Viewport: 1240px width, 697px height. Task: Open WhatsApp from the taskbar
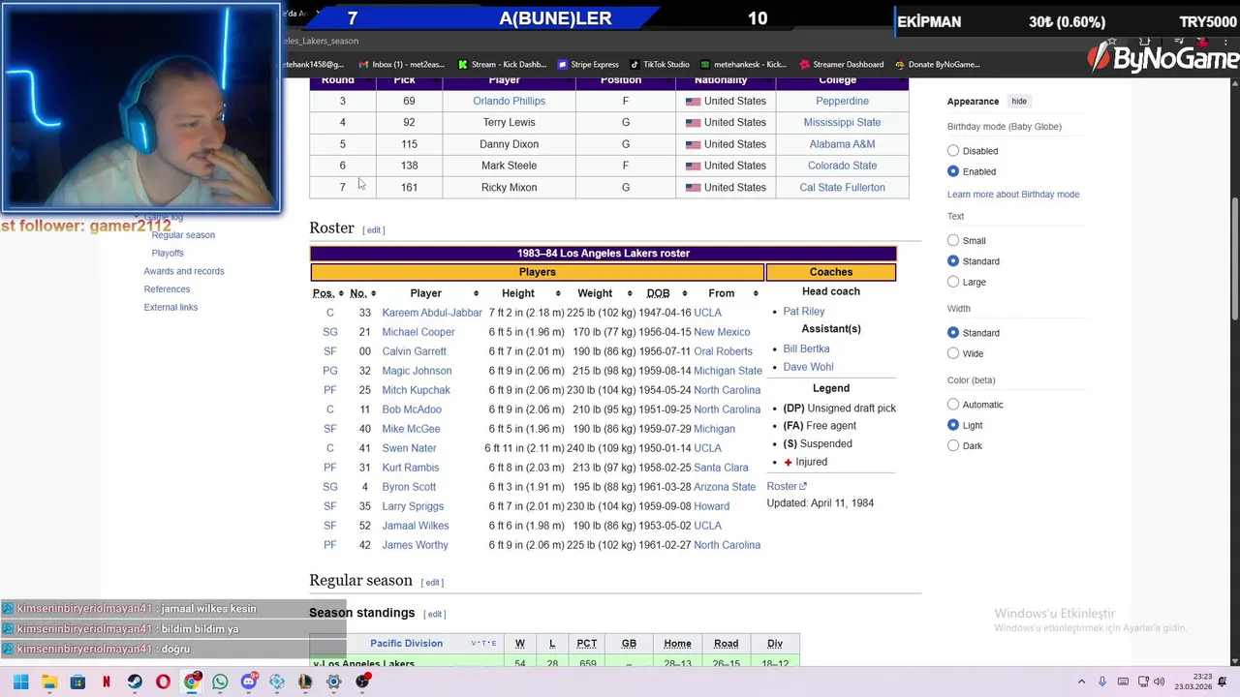[x=220, y=682]
